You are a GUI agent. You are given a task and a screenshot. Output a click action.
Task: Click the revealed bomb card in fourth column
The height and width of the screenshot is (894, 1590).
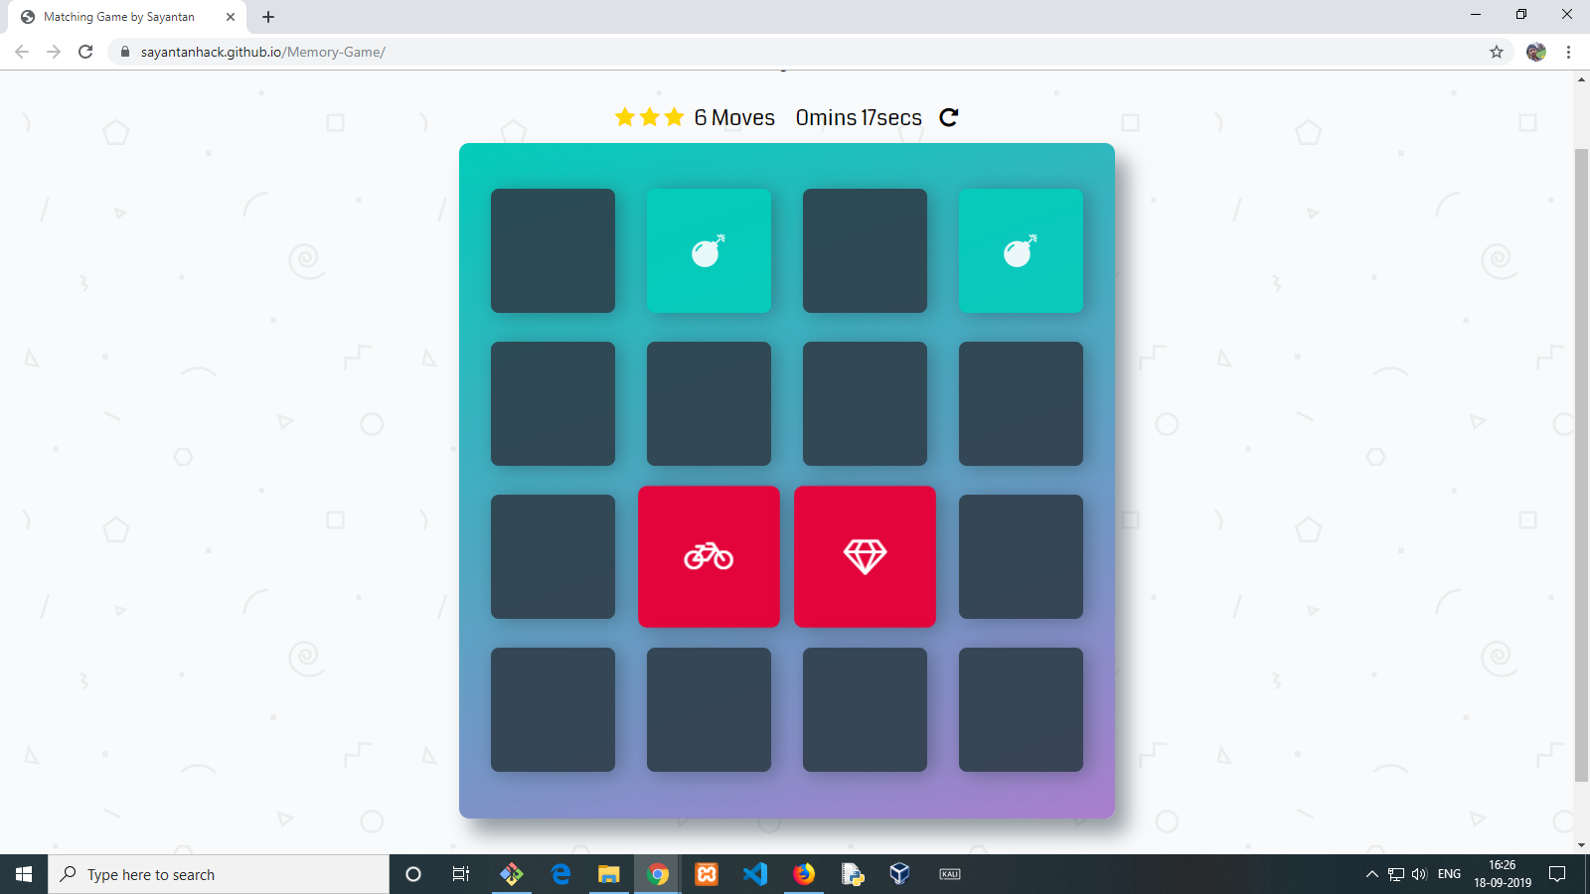pos(1021,250)
